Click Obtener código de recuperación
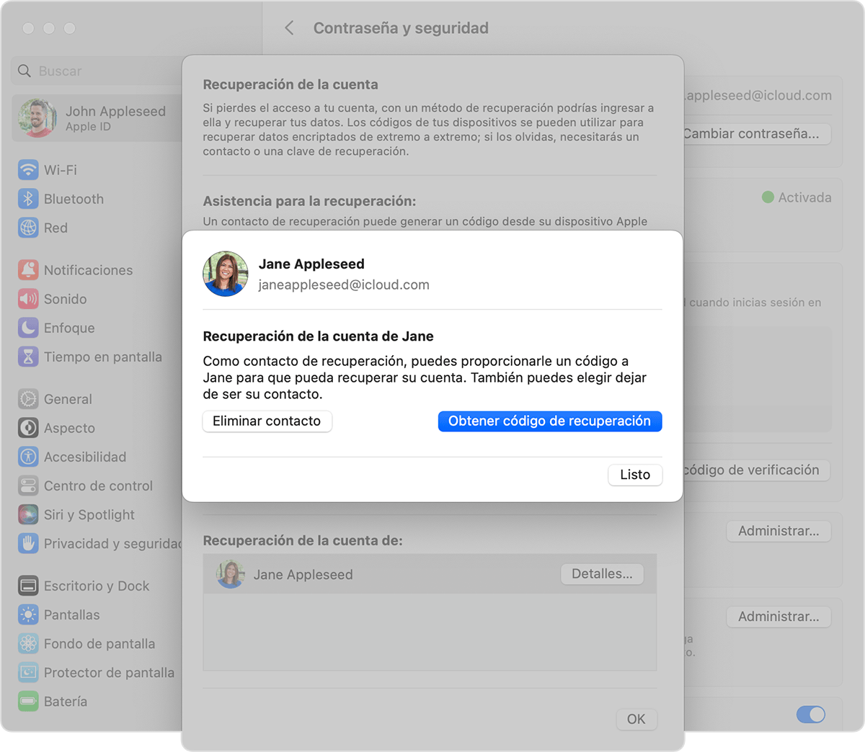 pos(549,421)
